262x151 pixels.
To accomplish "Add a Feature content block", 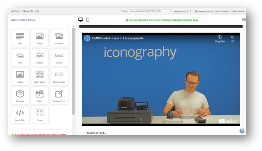I will (20, 76).
